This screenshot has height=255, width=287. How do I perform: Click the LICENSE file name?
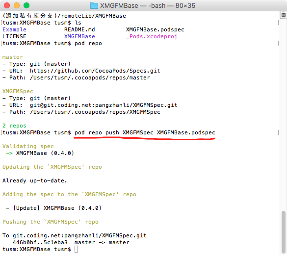coord(14,36)
